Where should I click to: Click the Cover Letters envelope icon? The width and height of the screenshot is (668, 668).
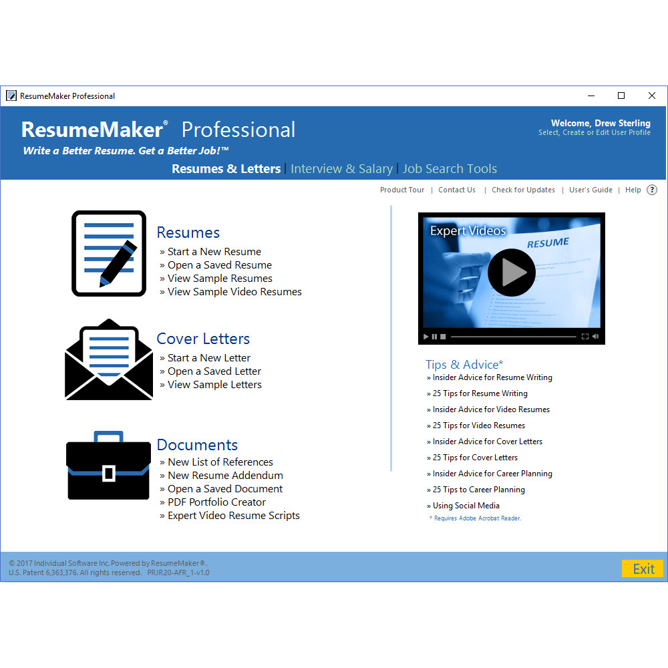coord(108,359)
